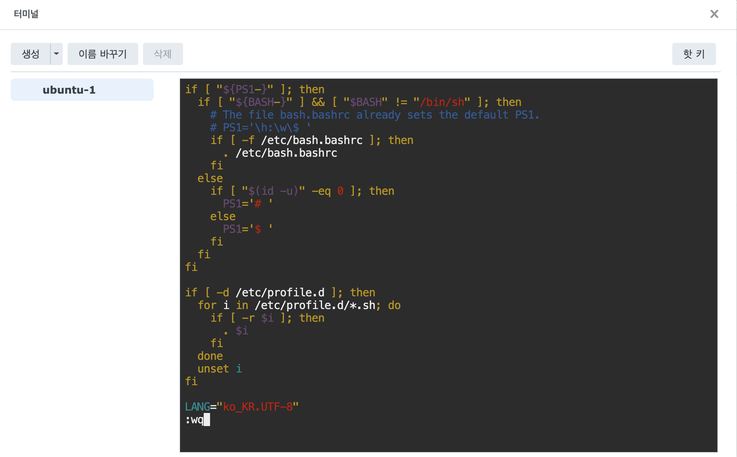Open the dropdown arrow next to 생성
Screen dimensions: 737x457
(56, 54)
